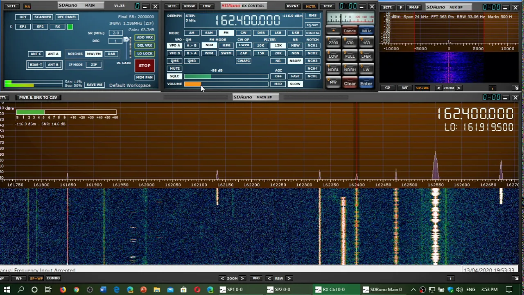The image size is (524, 295).
Task: Click the Main SP zoom-in right arrow
Action: click(242, 278)
